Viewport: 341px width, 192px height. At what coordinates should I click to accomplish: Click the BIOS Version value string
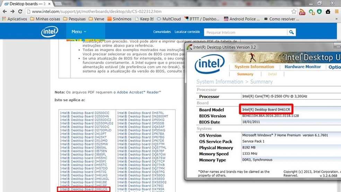(271, 116)
